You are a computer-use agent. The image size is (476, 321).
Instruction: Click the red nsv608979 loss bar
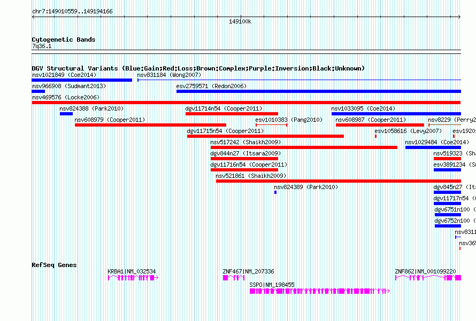click(x=151, y=125)
